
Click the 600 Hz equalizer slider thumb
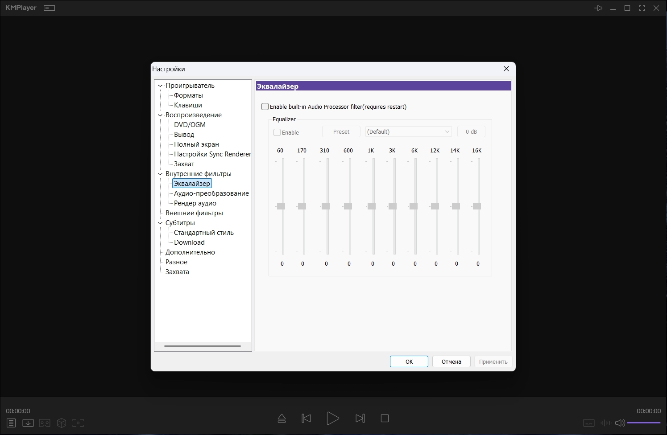[348, 206]
